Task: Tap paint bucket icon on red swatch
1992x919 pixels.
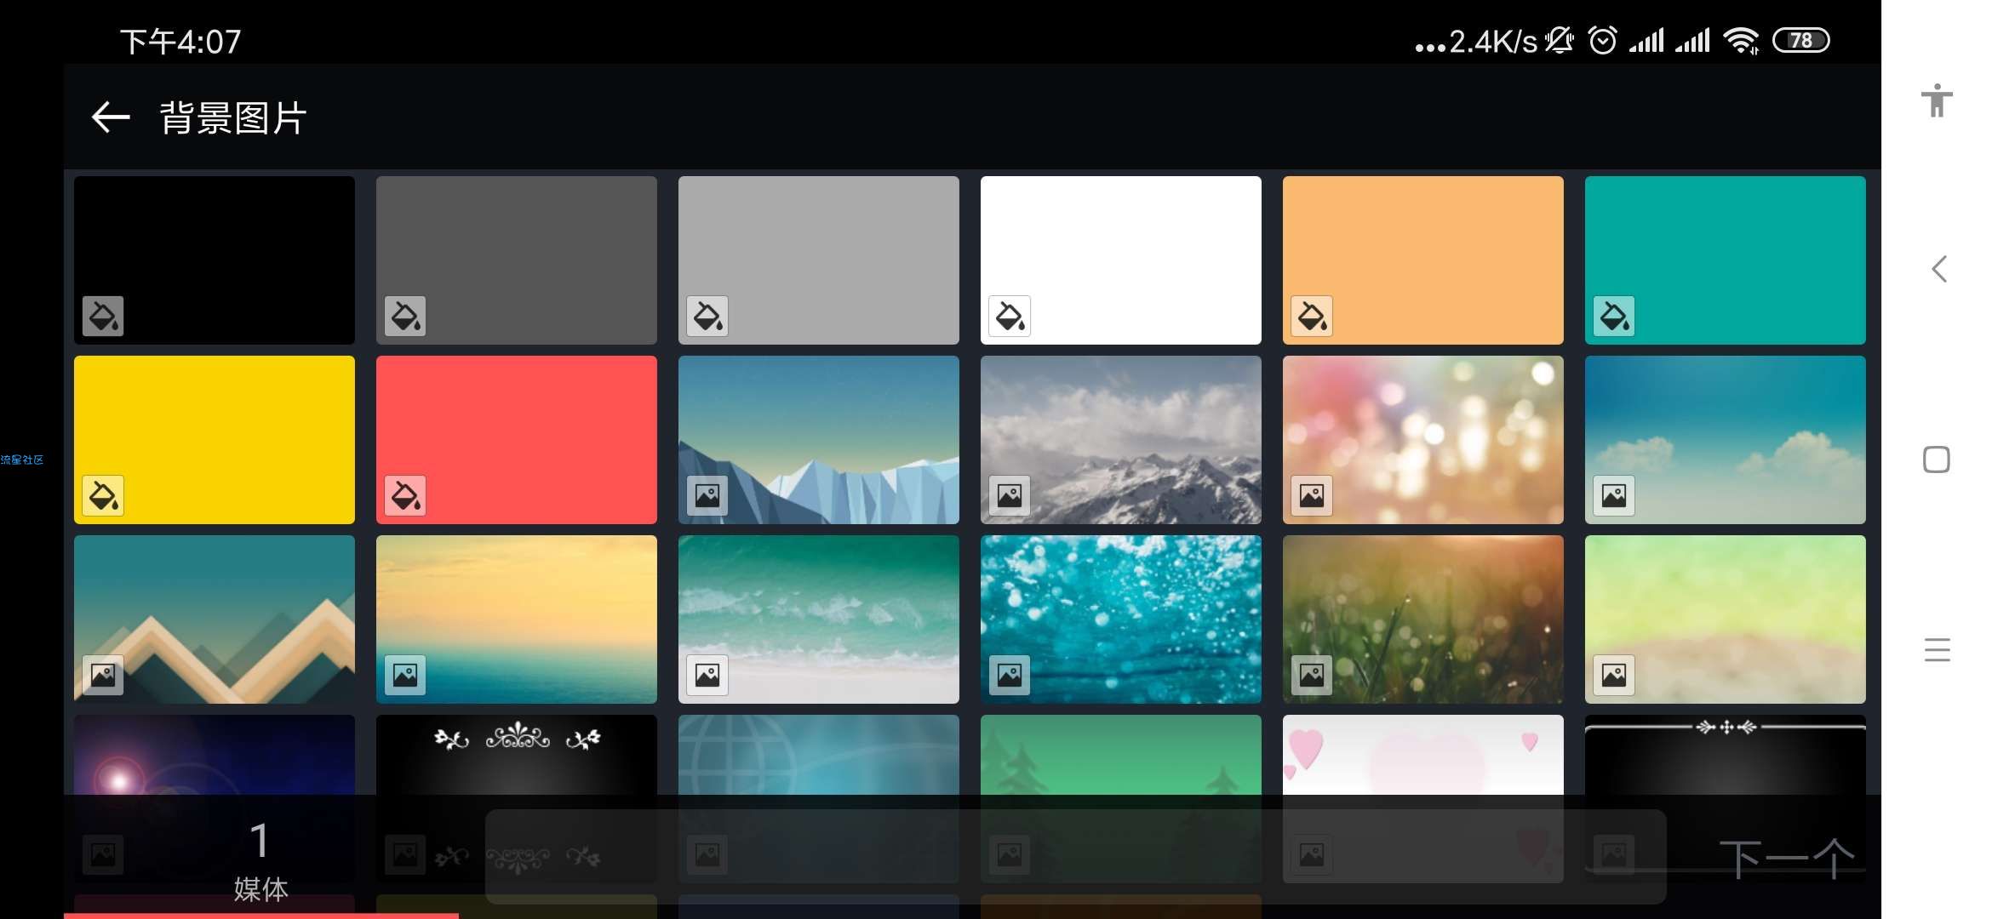Action: pyautogui.click(x=405, y=495)
